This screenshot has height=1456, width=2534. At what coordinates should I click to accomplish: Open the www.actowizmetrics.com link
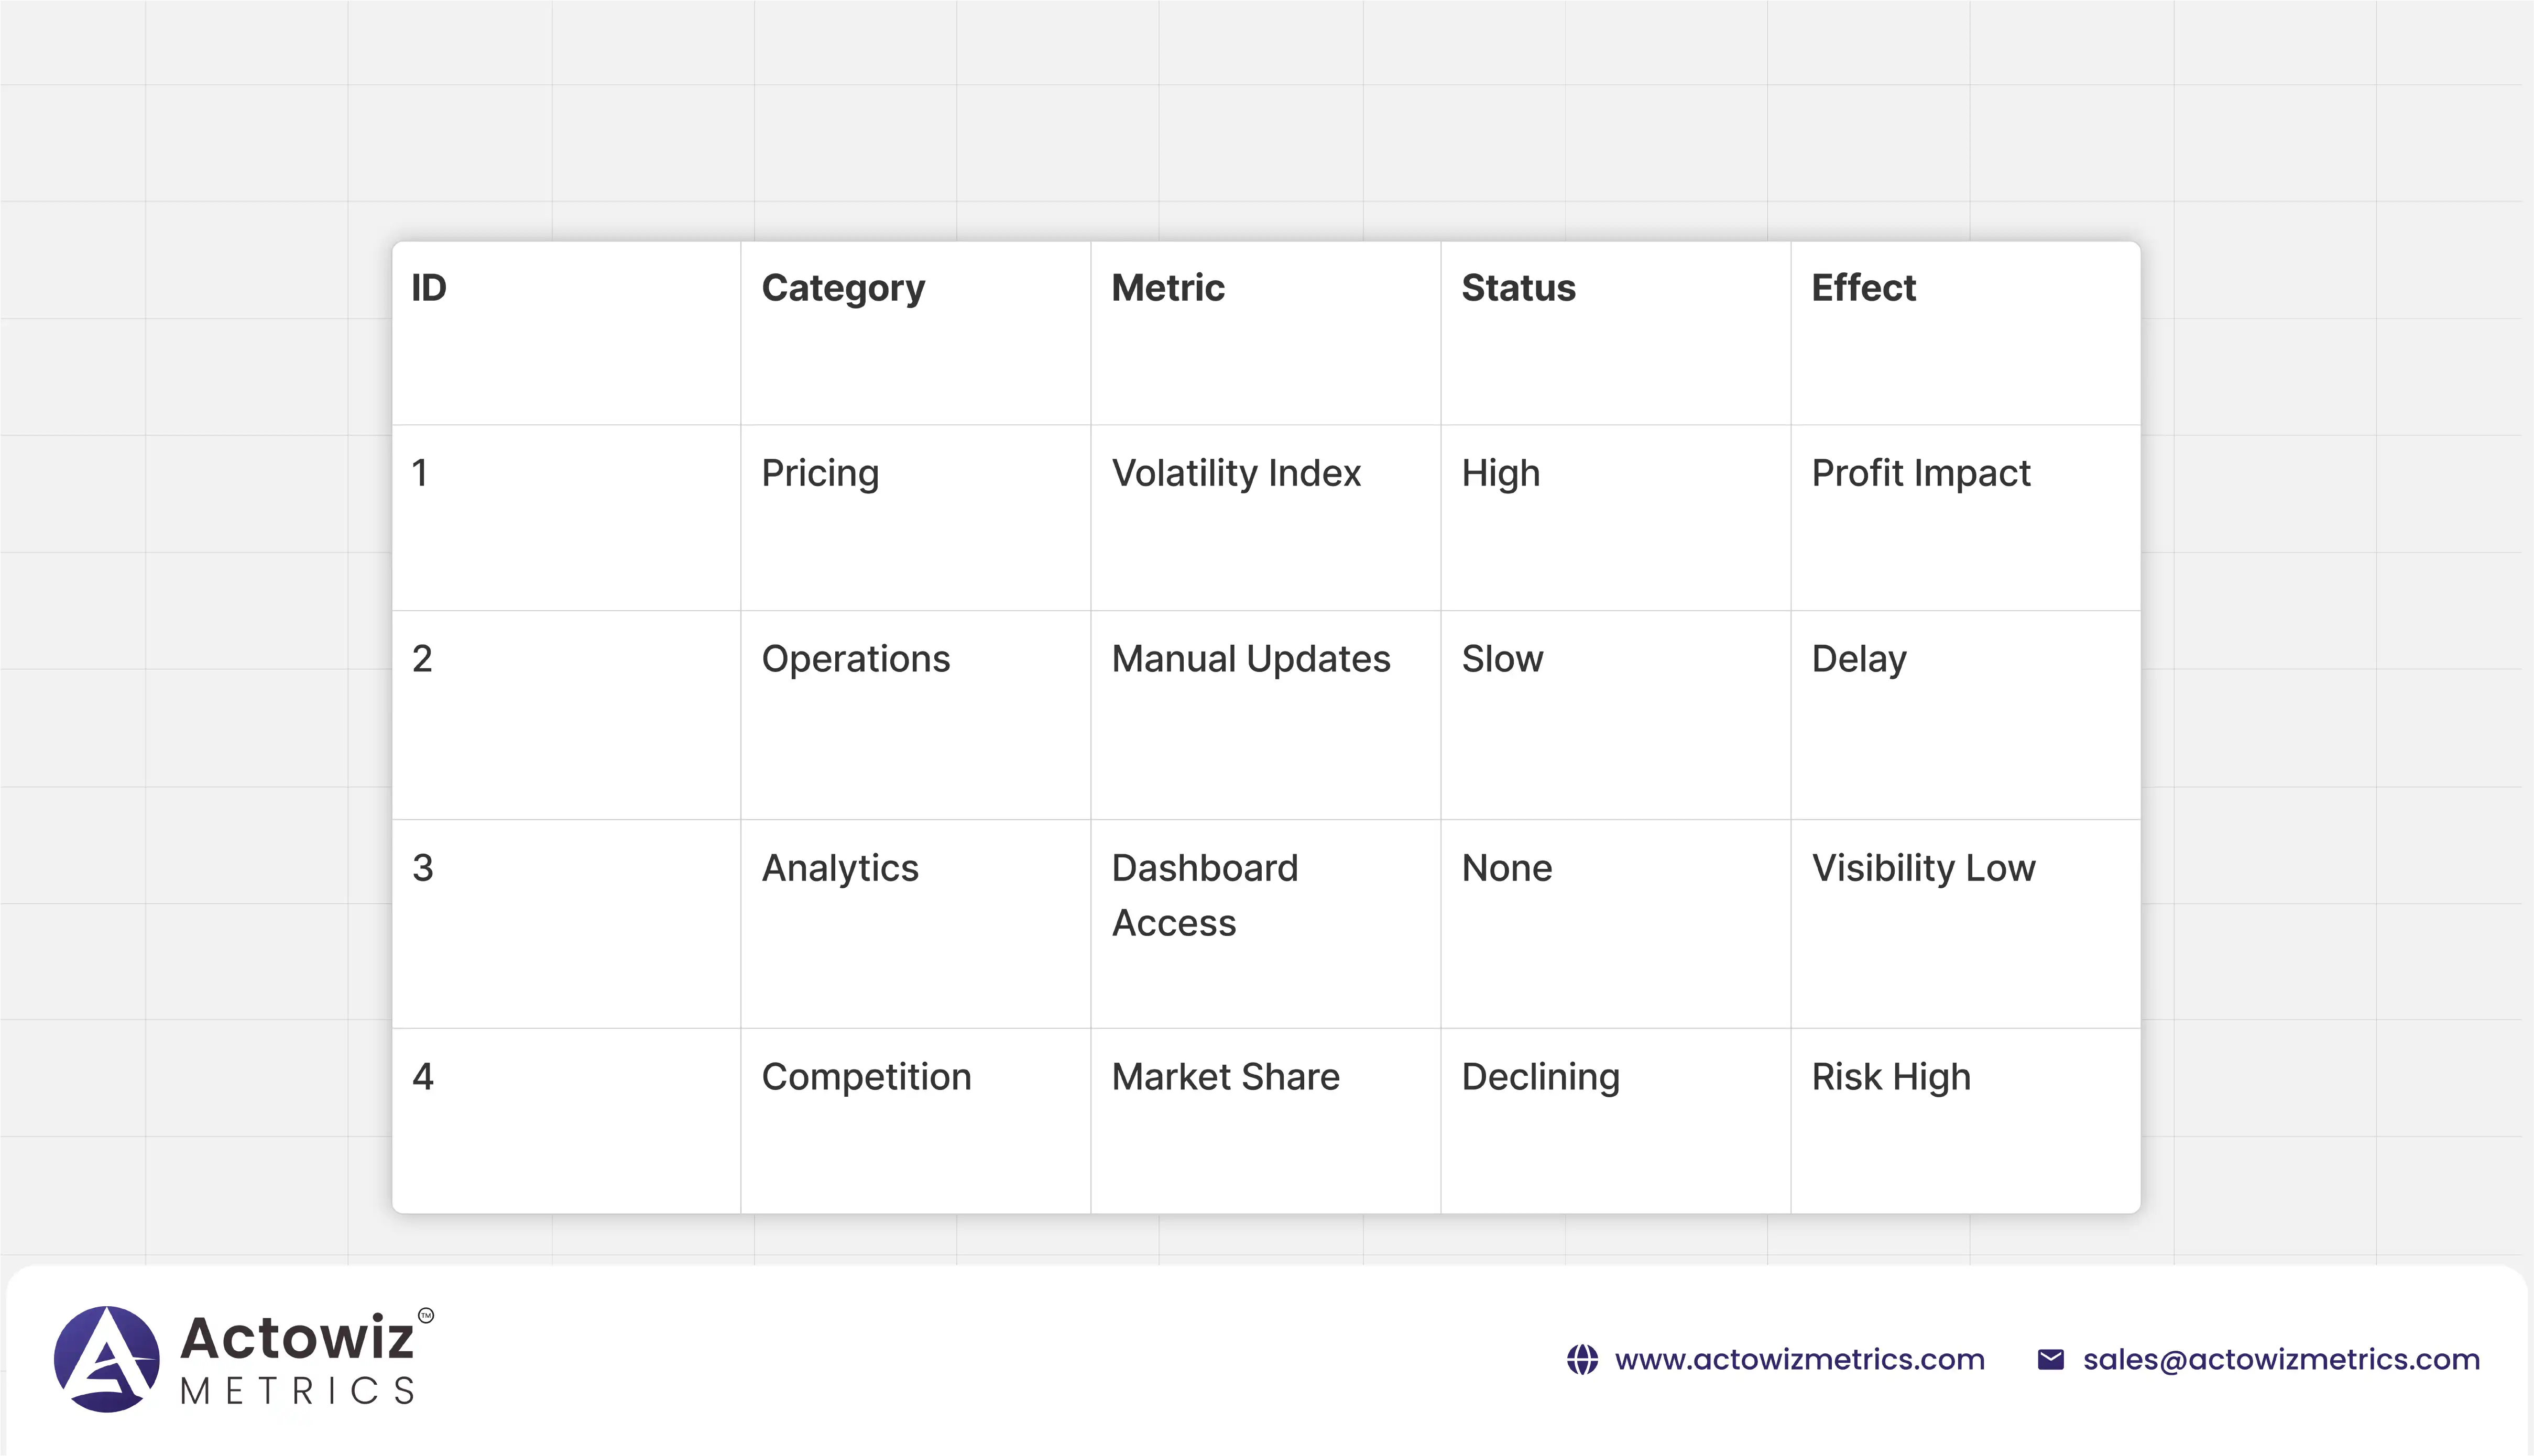(x=1799, y=1359)
